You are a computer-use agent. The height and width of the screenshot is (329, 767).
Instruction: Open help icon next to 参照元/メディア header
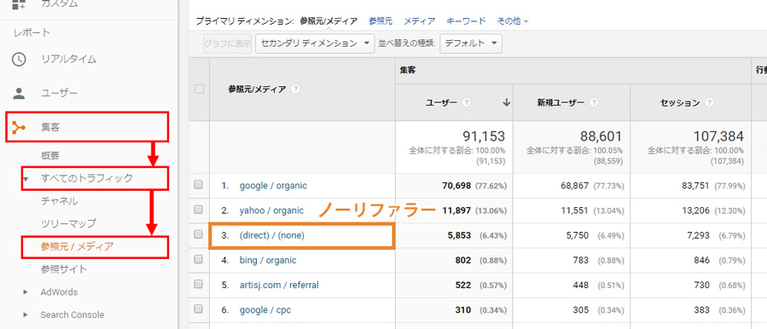(x=295, y=89)
